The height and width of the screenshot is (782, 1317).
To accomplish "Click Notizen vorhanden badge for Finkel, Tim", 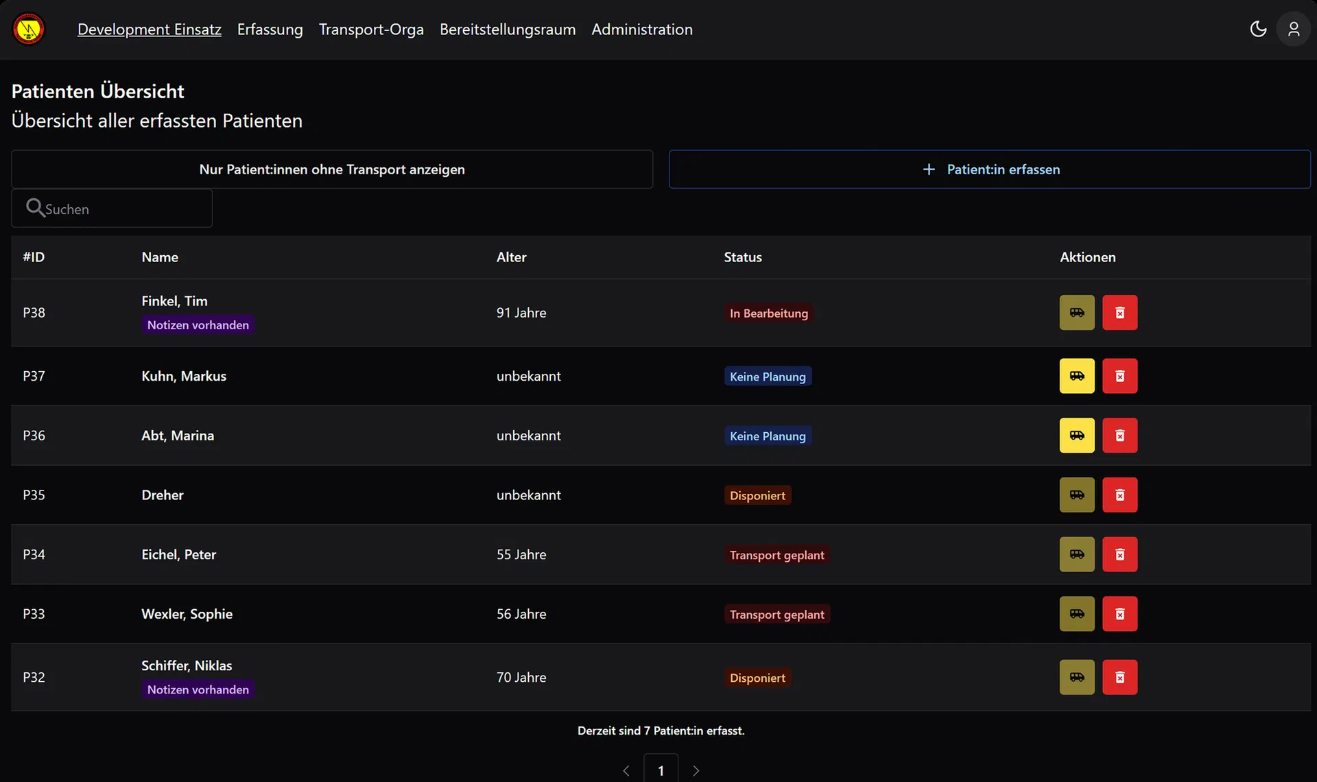I will [198, 325].
